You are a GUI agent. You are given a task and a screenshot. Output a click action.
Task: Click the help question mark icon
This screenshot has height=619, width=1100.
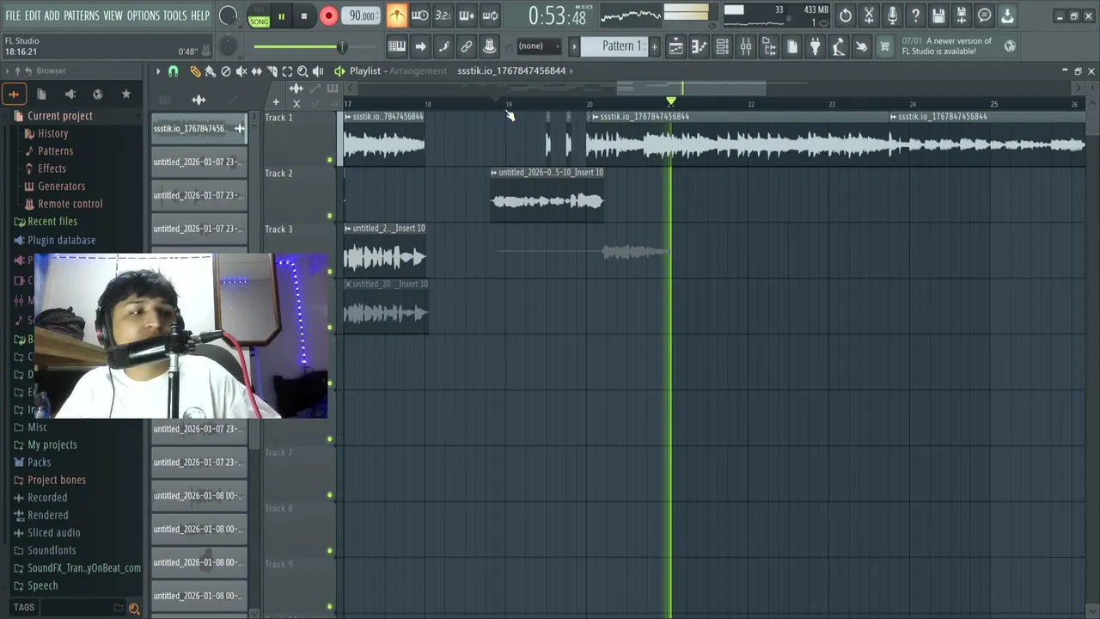(x=915, y=15)
